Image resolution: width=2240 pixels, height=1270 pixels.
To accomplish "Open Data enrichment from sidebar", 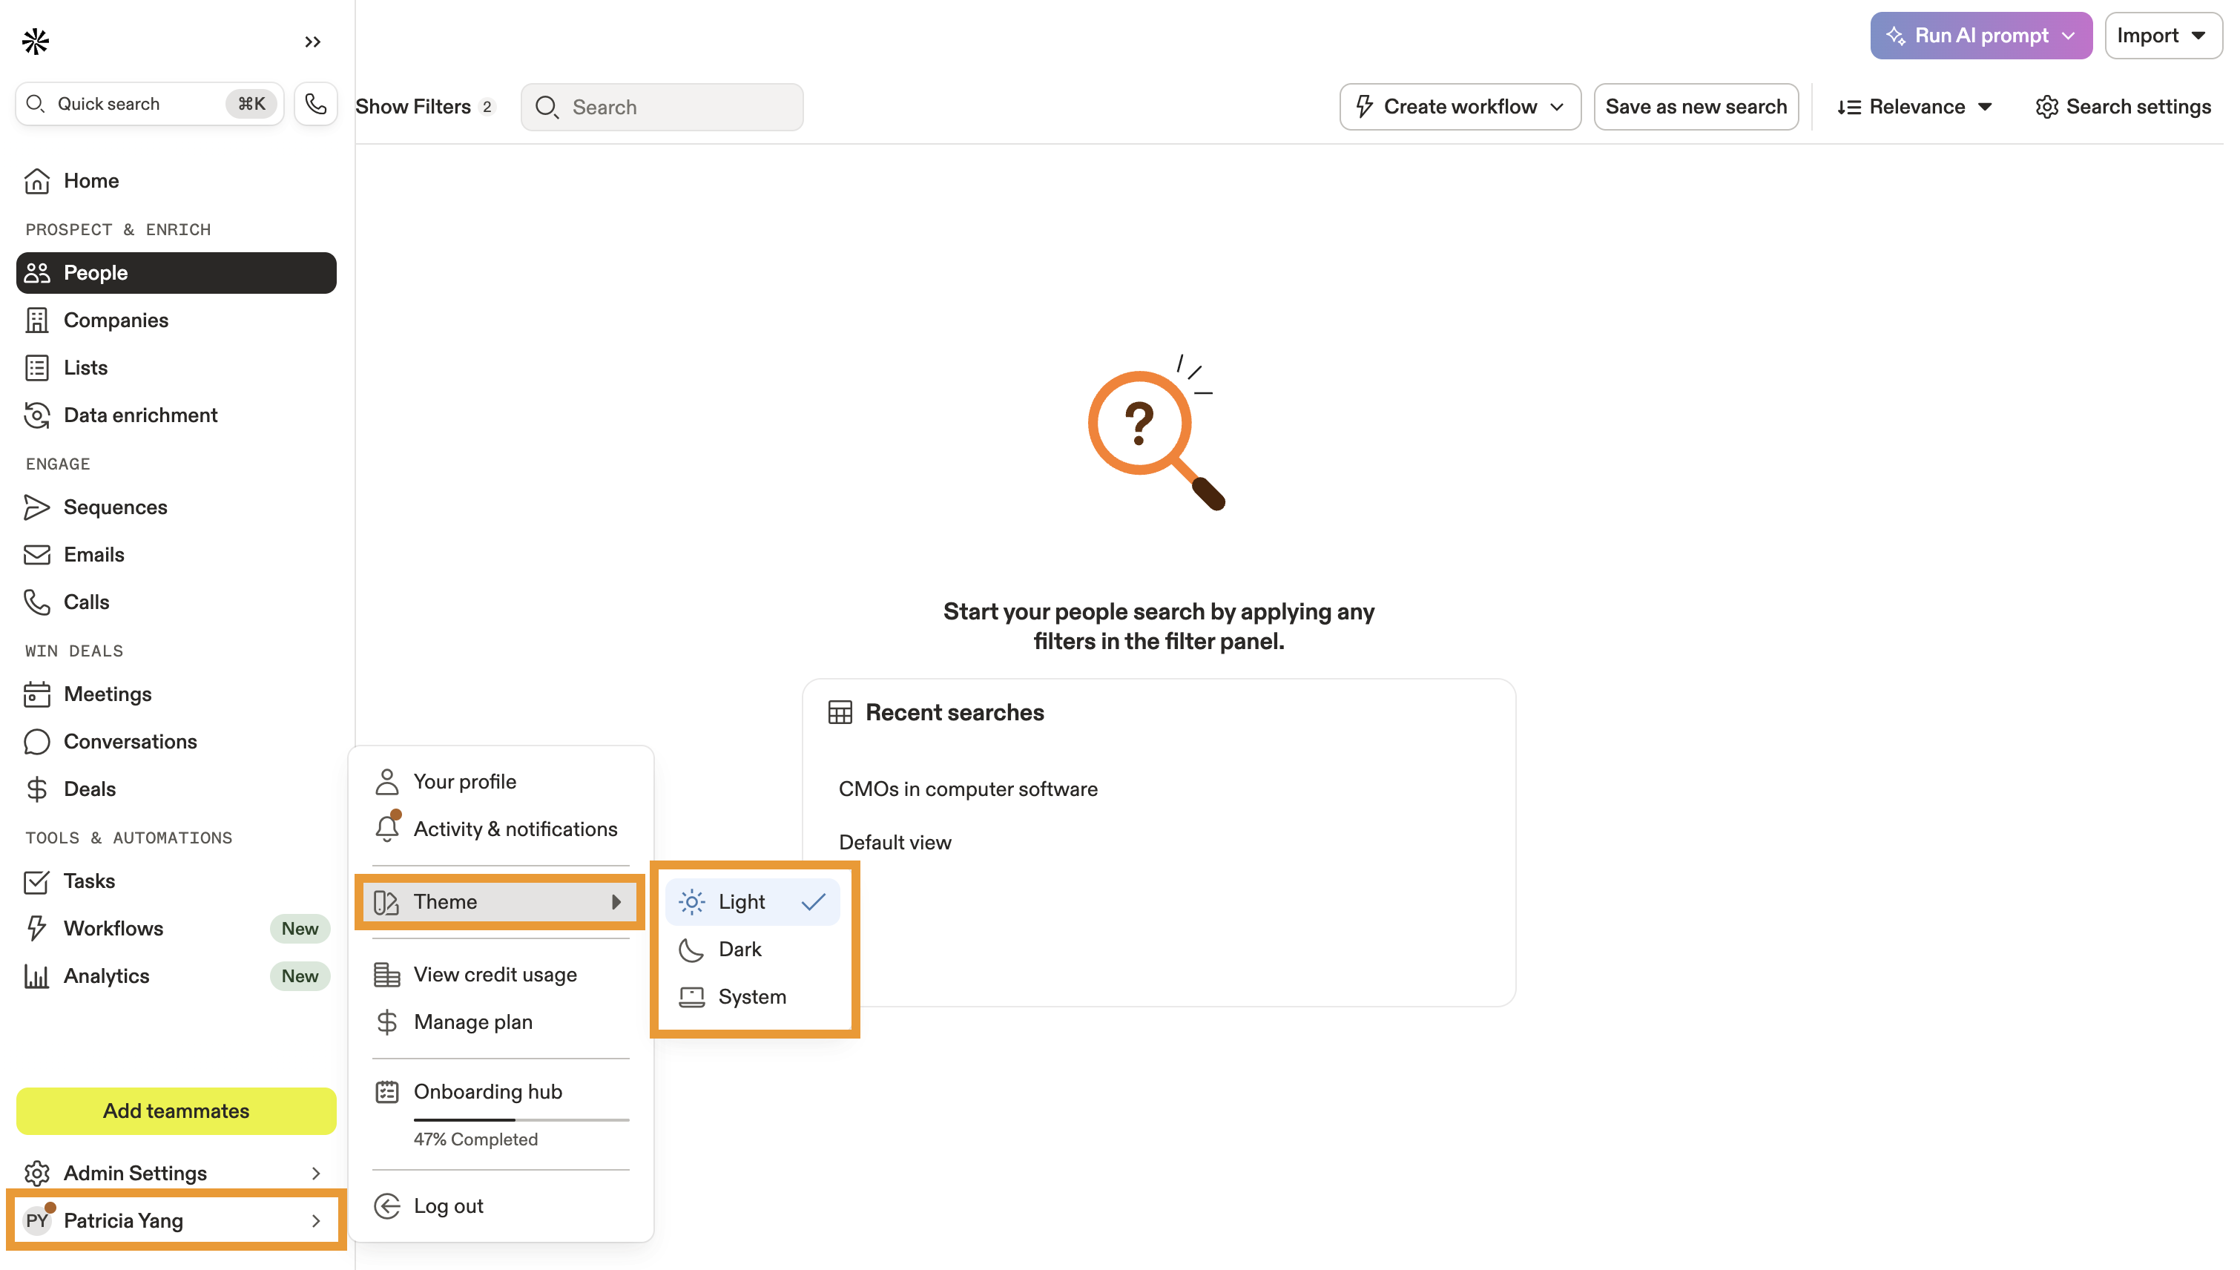I will (x=140, y=415).
